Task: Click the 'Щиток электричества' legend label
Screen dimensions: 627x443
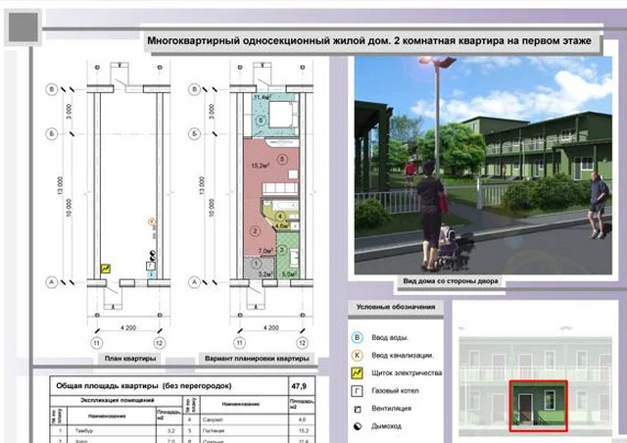Action: point(407,373)
